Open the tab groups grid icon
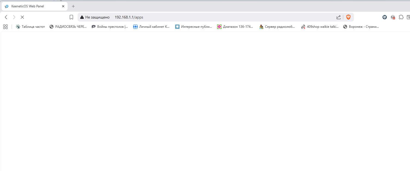 [x=5, y=27]
